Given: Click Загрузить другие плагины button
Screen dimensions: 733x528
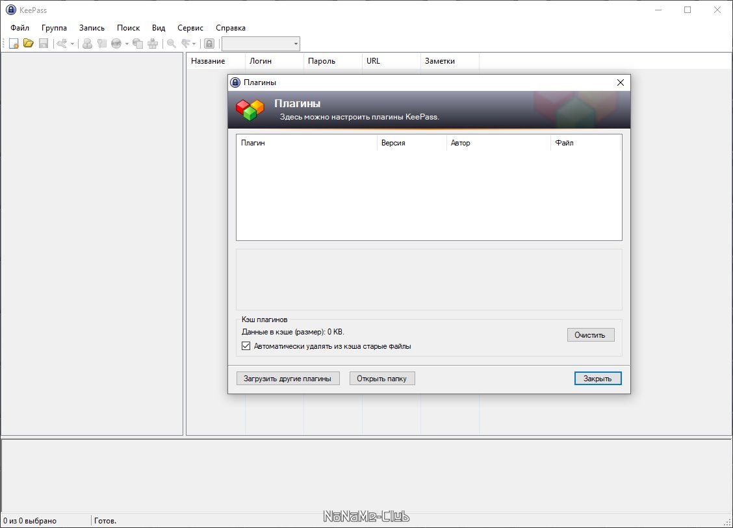Looking at the screenshot, I should pos(288,379).
